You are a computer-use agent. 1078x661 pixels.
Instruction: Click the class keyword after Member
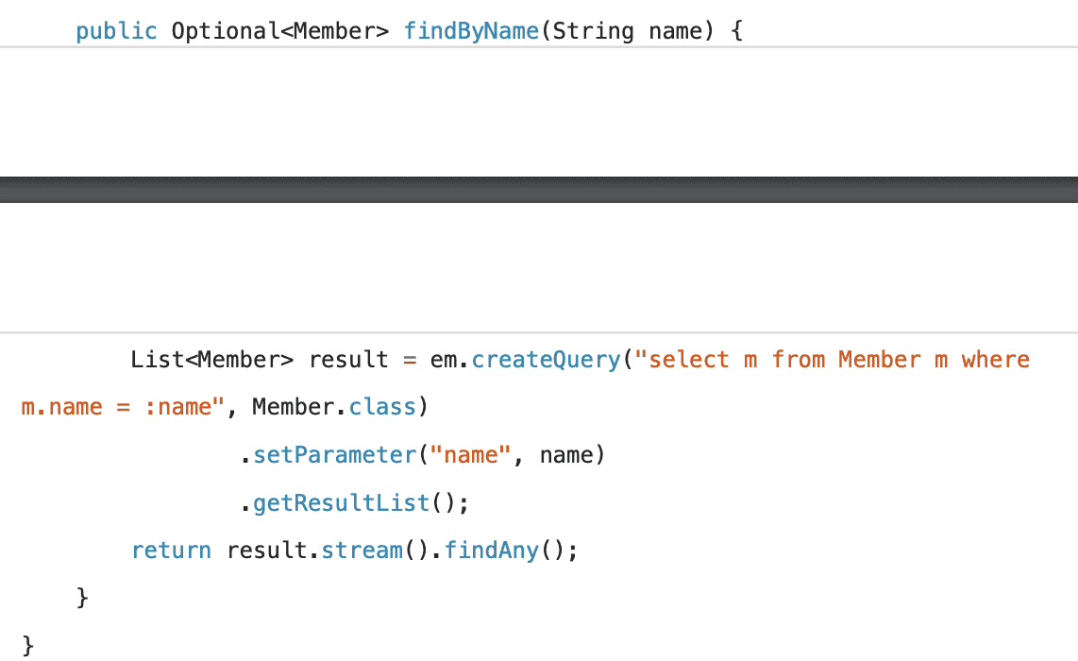point(384,407)
